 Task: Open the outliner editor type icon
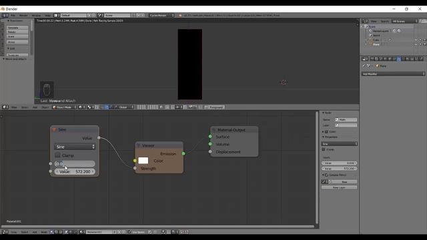365,21
